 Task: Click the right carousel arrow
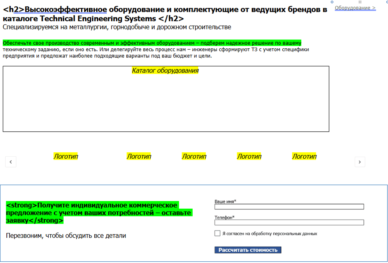(x=360, y=162)
